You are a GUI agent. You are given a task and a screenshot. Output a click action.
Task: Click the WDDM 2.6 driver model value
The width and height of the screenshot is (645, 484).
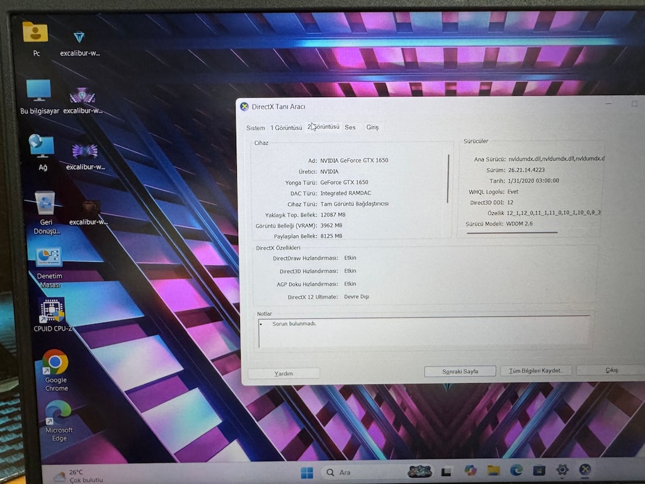click(x=519, y=224)
